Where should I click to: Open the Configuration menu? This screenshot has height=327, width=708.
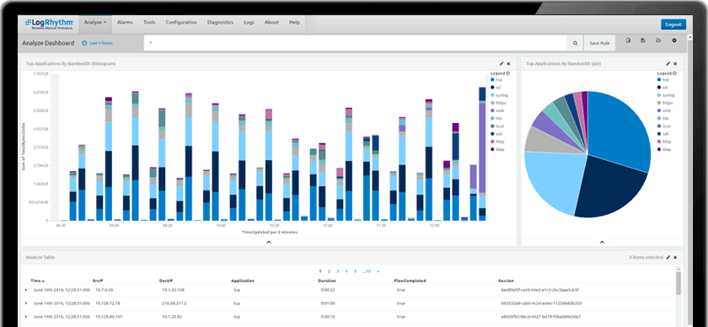point(181,22)
